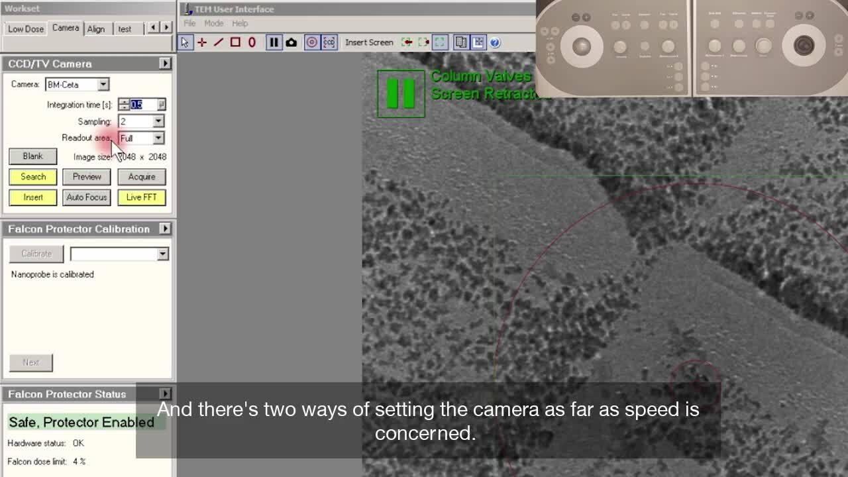
Task: Toggle the camera Insert button
Action: (33, 197)
